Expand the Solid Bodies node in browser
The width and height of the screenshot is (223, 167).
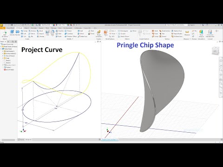coord(3,51)
